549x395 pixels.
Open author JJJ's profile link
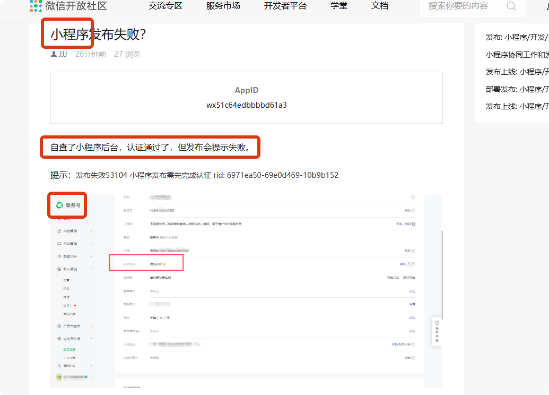point(63,54)
